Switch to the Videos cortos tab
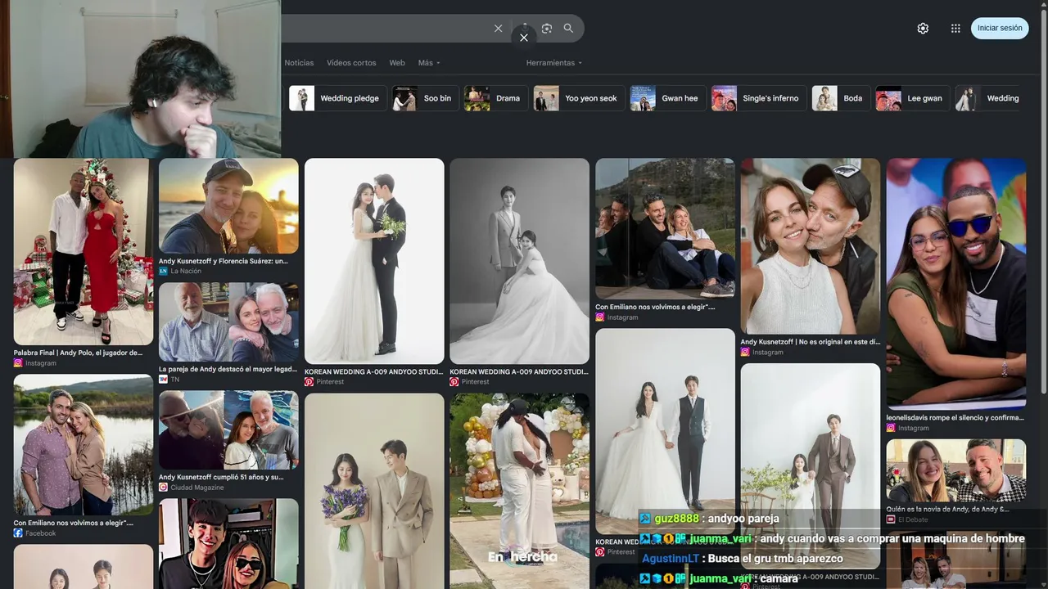 [x=351, y=63]
